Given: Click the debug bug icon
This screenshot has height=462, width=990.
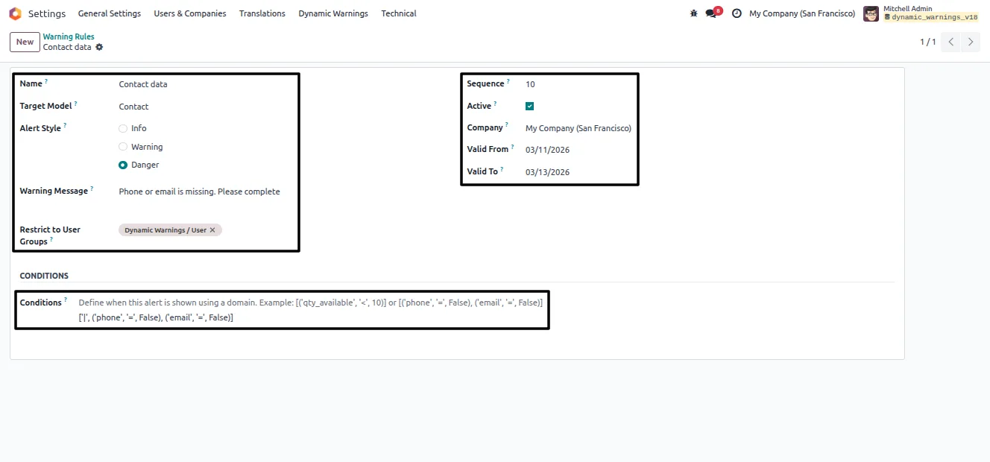Looking at the screenshot, I should (x=694, y=13).
